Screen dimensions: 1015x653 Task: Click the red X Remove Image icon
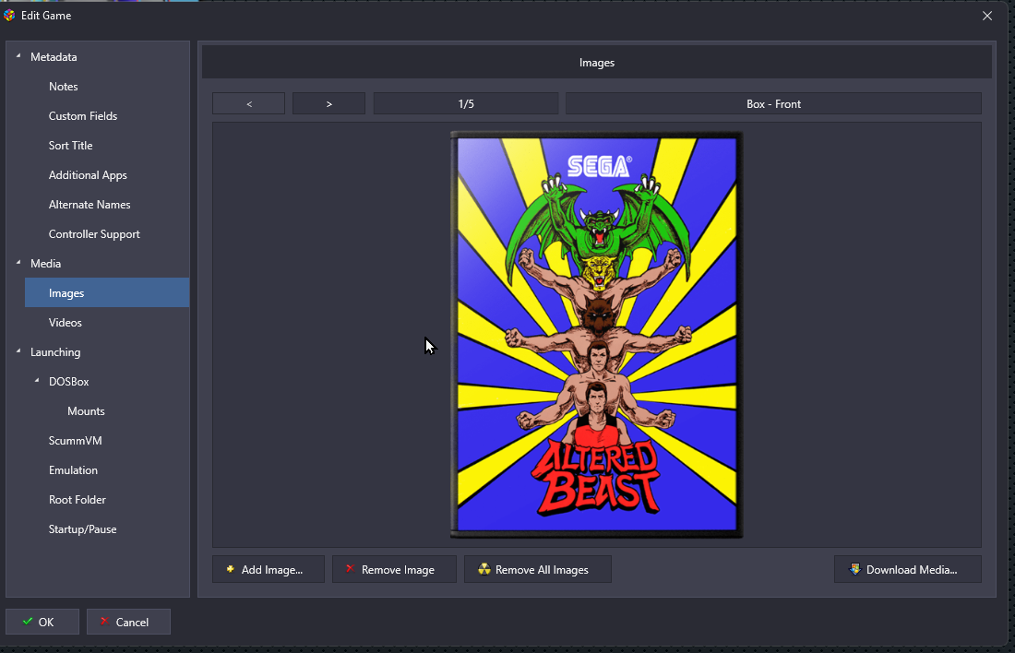click(x=350, y=569)
